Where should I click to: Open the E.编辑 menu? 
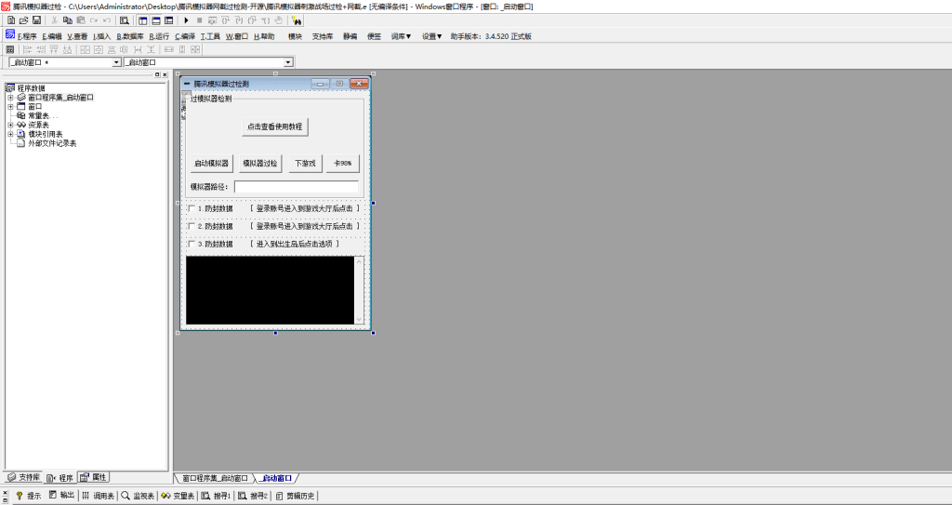coord(52,36)
